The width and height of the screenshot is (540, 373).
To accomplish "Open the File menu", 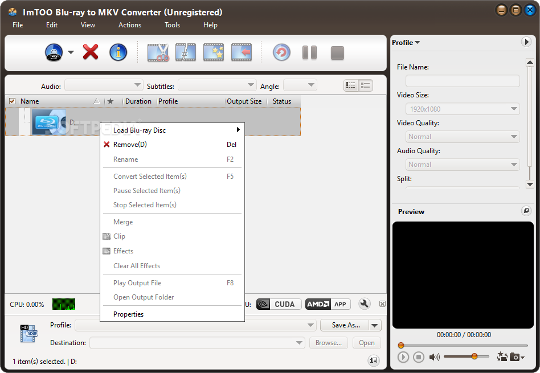I will click(x=18, y=25).
